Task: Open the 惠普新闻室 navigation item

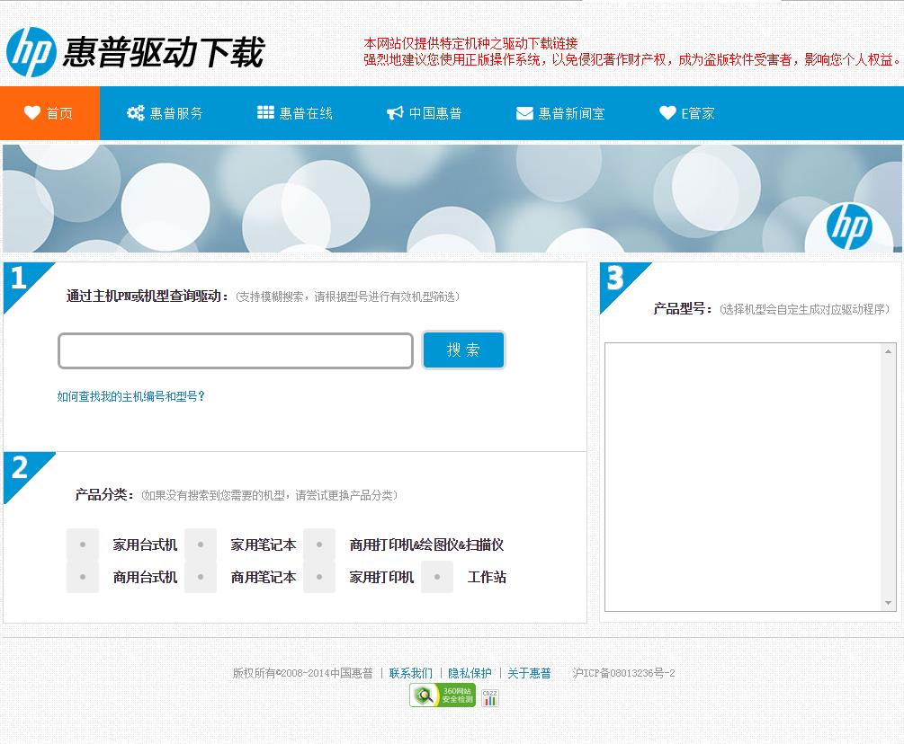Action: tap(560, 113)
